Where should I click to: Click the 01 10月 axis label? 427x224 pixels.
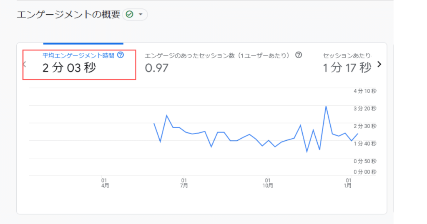[268, 183]
